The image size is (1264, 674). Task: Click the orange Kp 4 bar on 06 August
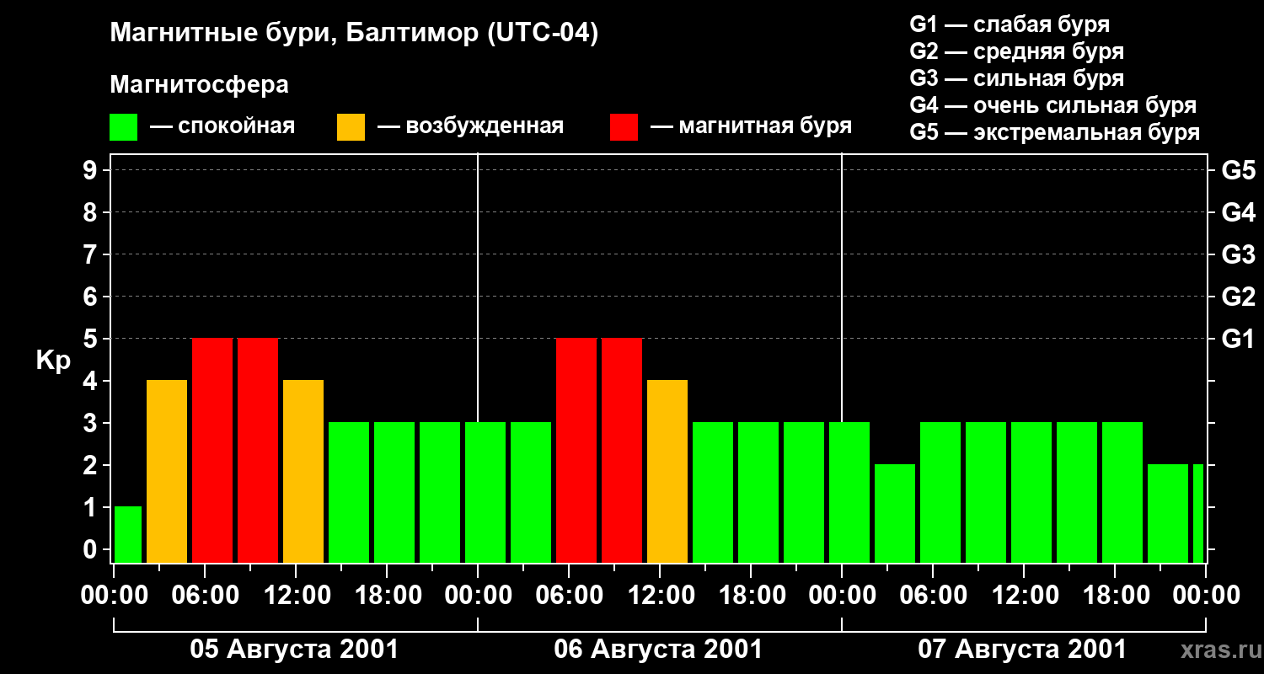click(x=667, y=472)
